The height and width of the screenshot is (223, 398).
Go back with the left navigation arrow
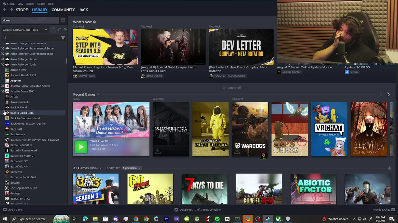coord(5,10)
